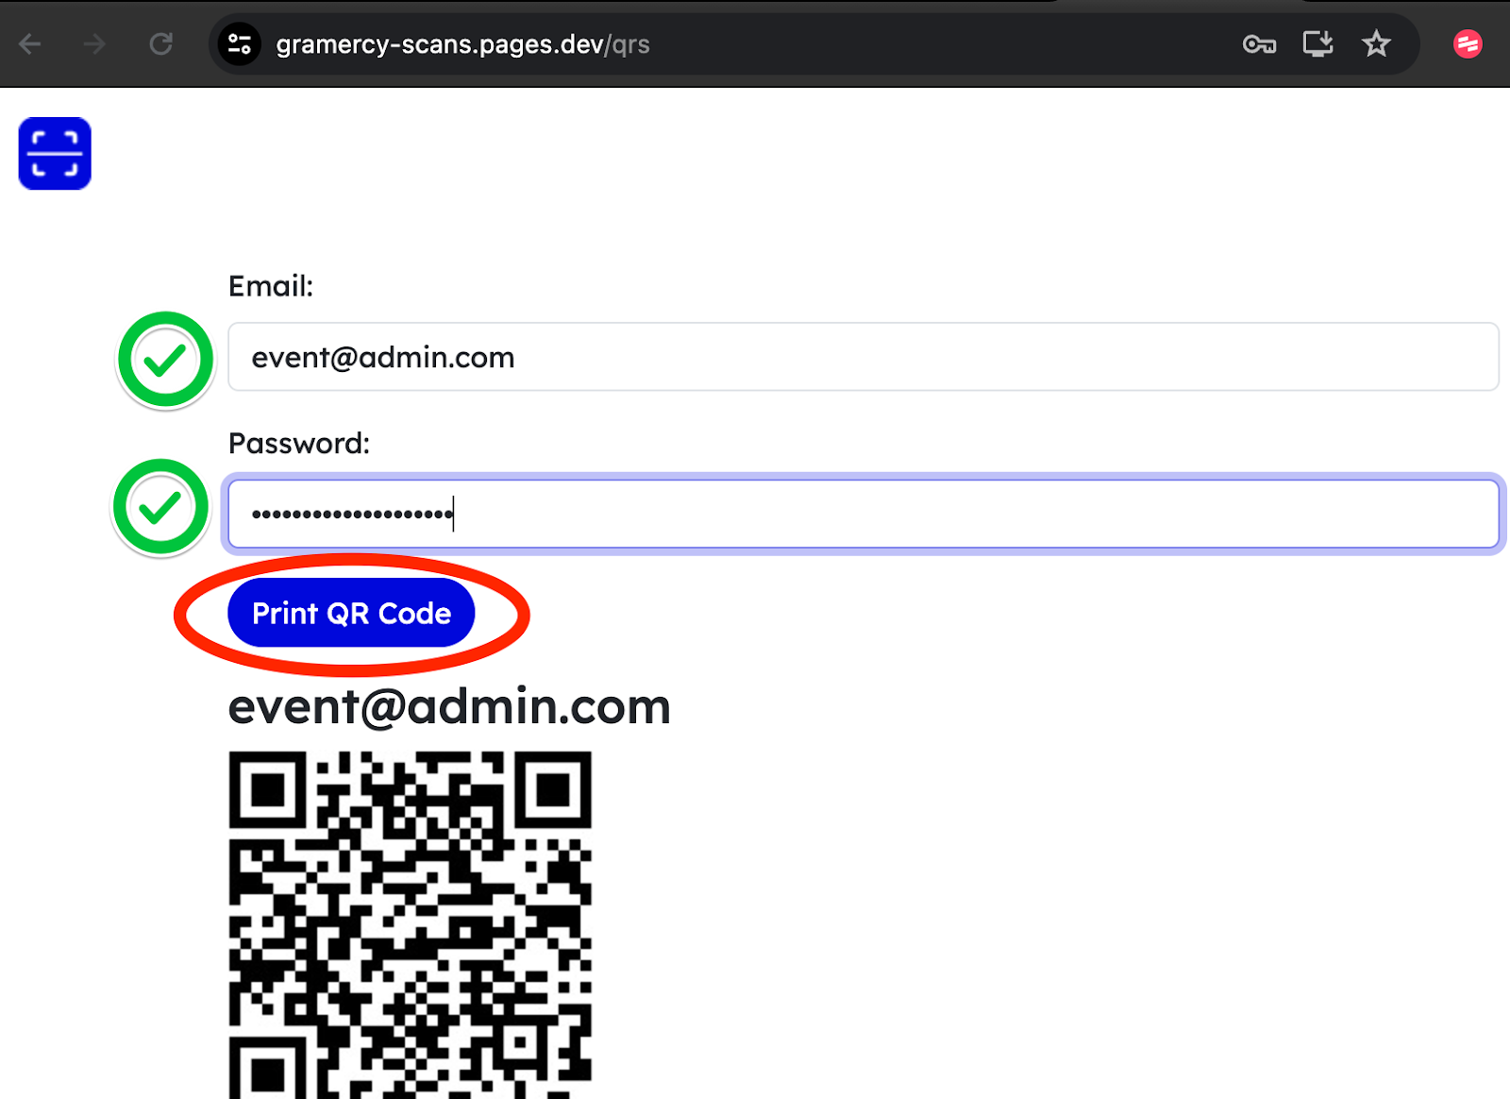Click the event@admin.com heading text
The image size is (1510, 1099).
pyautogui.click(x=448, y=706)
